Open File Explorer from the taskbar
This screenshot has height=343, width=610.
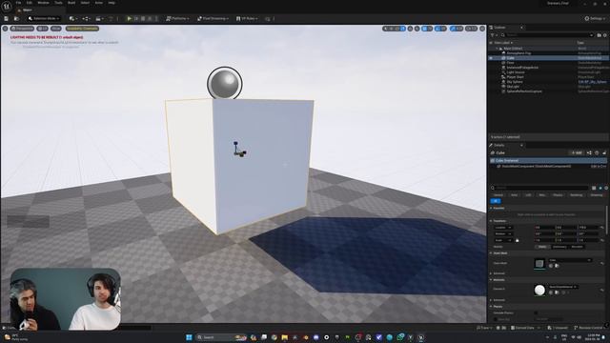pyautogui.click(x=285, y=337)
